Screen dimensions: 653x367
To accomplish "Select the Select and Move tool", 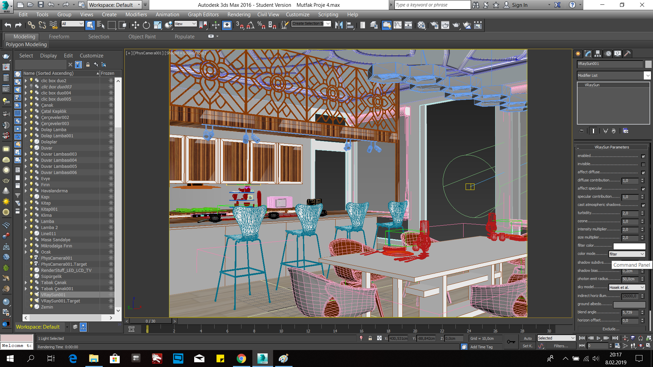I will point(135,25).
